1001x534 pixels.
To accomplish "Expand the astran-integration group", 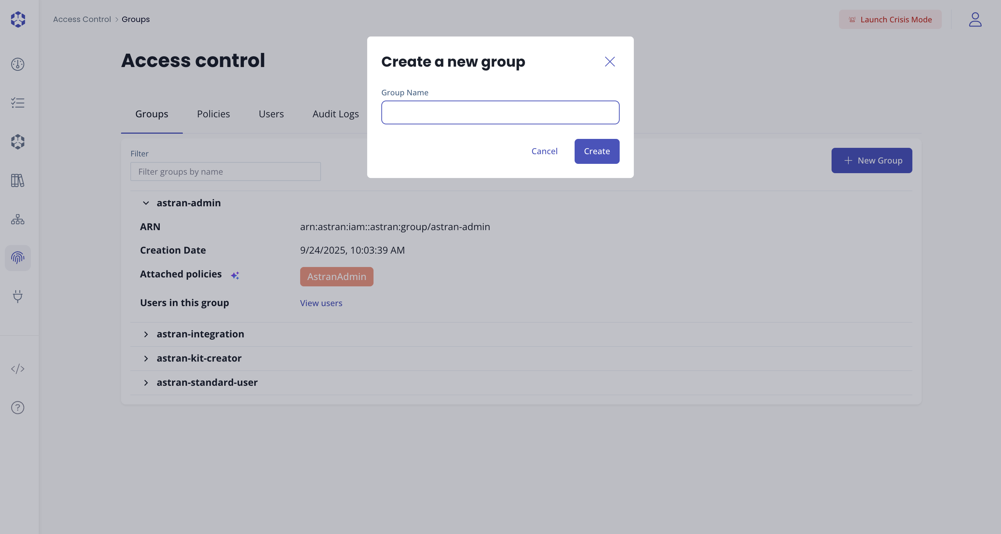I will pos(146,335).
